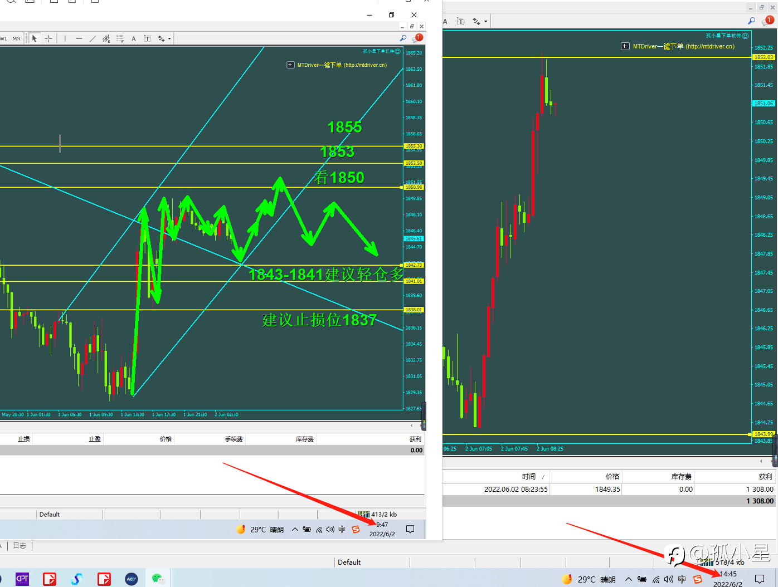Image resolution: width=778 pixels, height=587 pixels.
Task: Click the arrows objects tool in right toolbar
Action: tap(476, 21)
